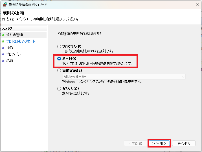Select the 名前 step in sidebar
The width and height of the screenshot is (202, 152).
click(x=10, y=61)
